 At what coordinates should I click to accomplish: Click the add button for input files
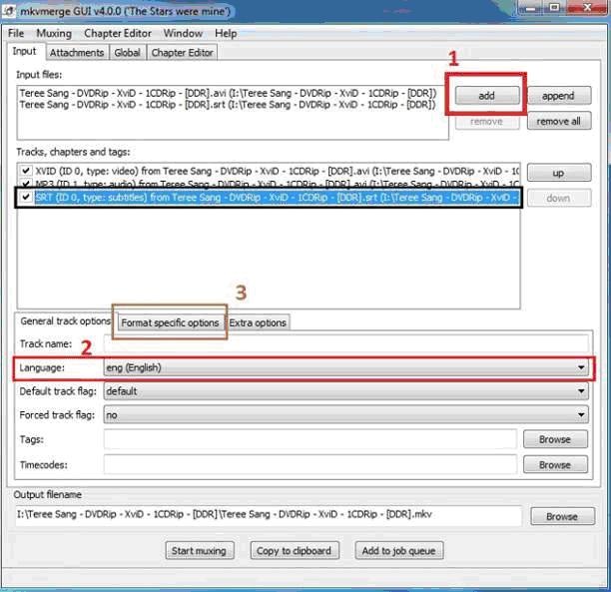pyautogui.click(x=486, y=96)
